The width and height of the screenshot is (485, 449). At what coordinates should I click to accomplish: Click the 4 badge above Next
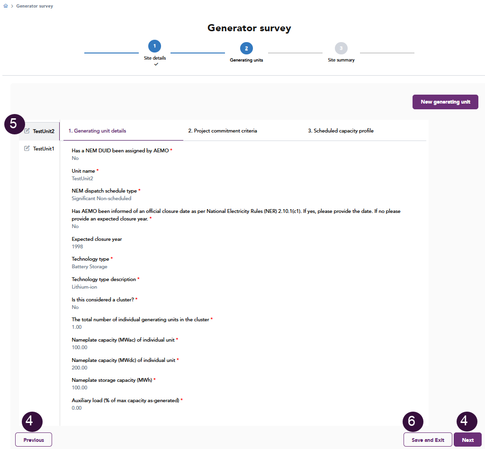click(467, 422)
